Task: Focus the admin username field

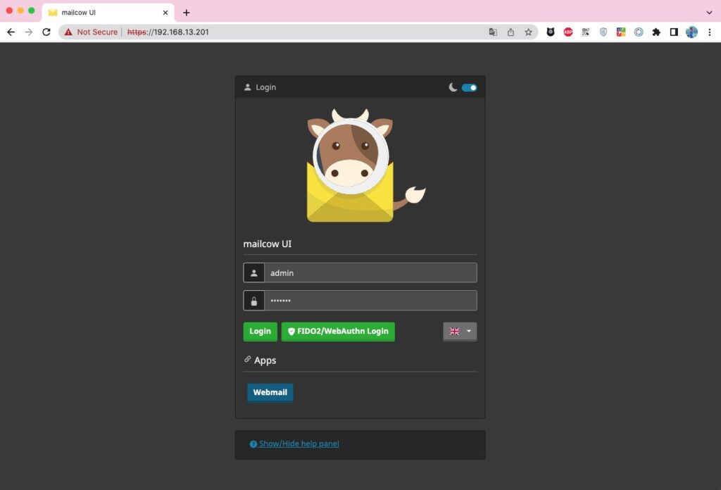Action: click(x=370, y=273)
